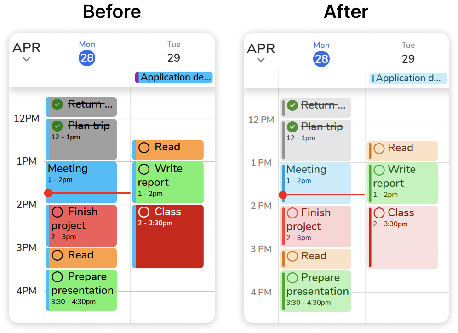Complete the "Class" task circle in right calendar
Image resolution: width=458 pixels, height=333 pixels.
coord(379,213)
